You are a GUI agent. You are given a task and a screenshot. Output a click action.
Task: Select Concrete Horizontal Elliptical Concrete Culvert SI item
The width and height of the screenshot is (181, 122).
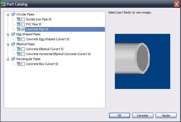tap(58, 54)
